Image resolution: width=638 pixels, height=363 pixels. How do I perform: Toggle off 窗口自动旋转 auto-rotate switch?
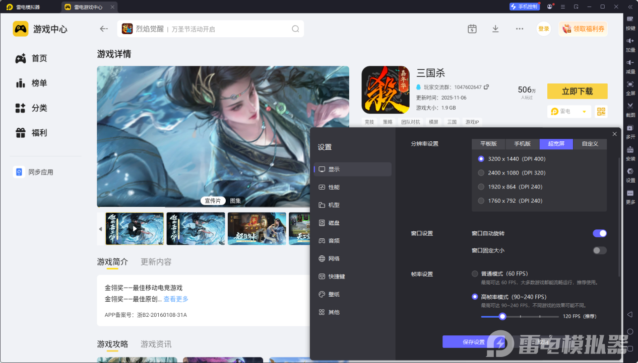click(599, 233)
